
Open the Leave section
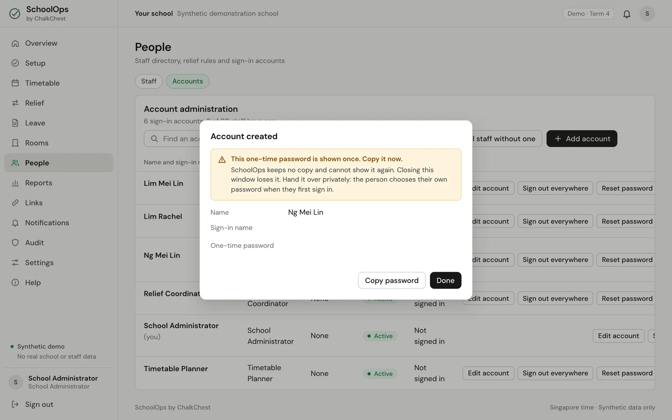point(59,123)
